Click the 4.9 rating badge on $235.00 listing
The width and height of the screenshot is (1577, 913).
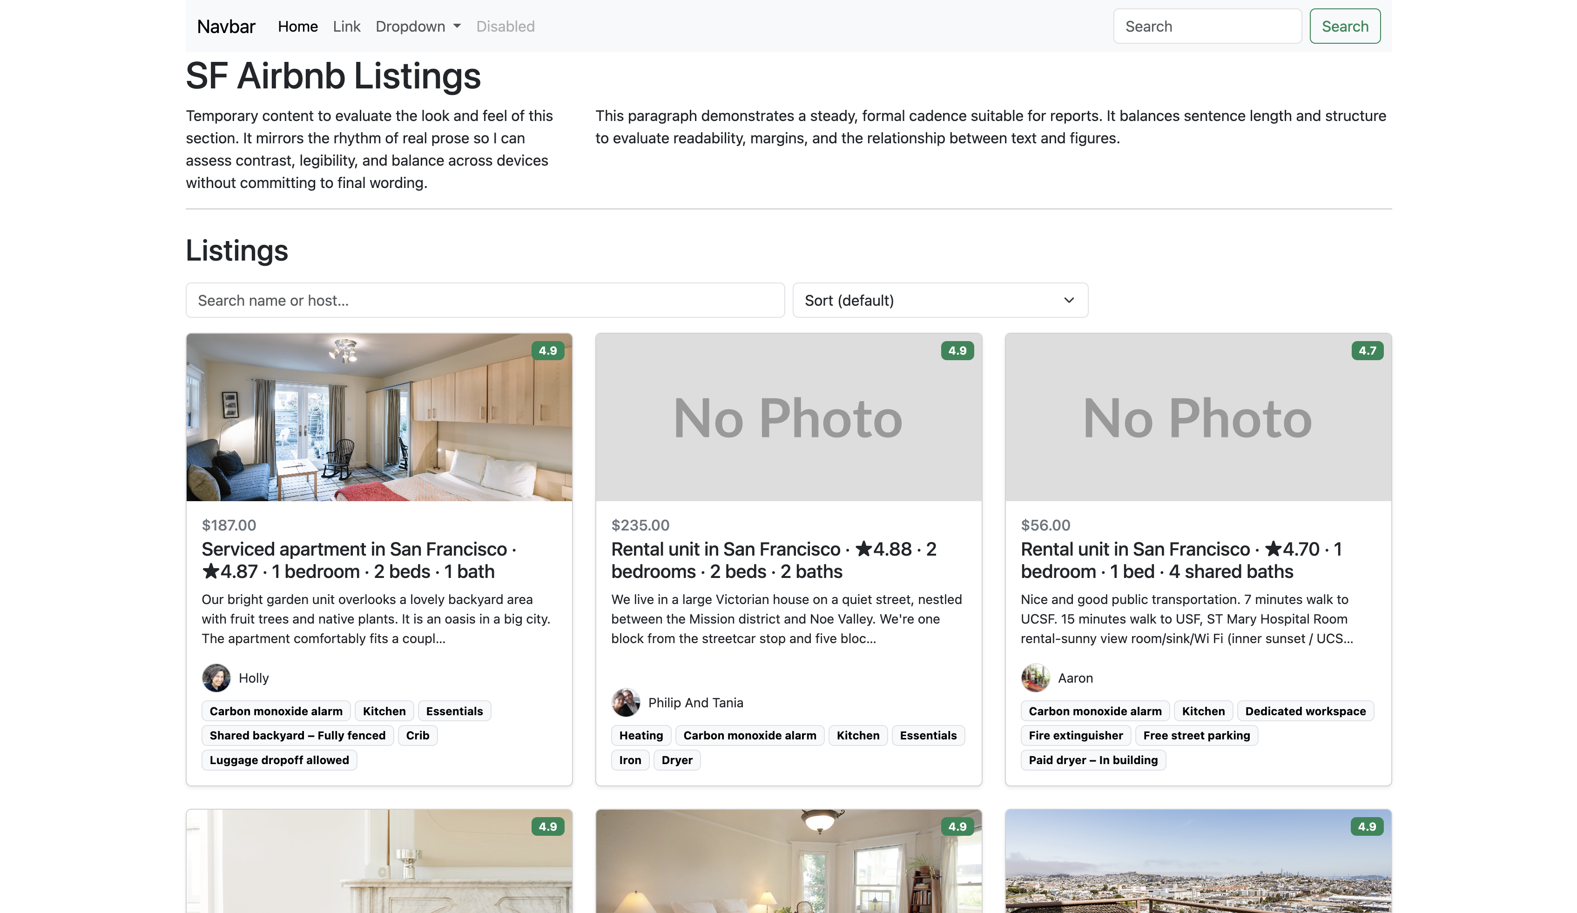point(957,350)
